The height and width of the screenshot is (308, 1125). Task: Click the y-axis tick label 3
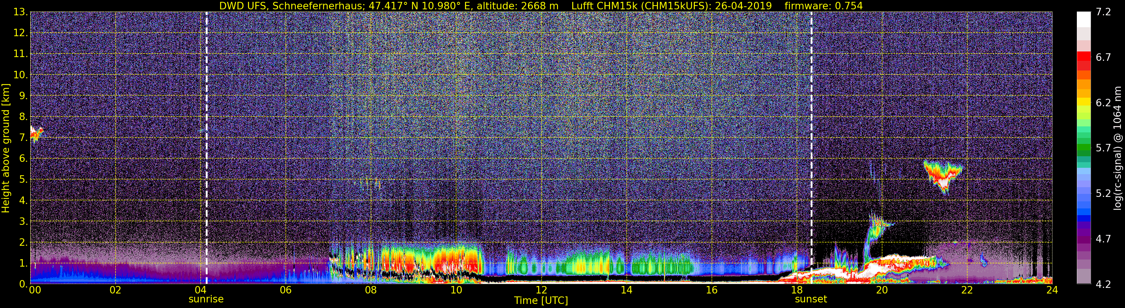pyautogui.click(x=24, y=221)
